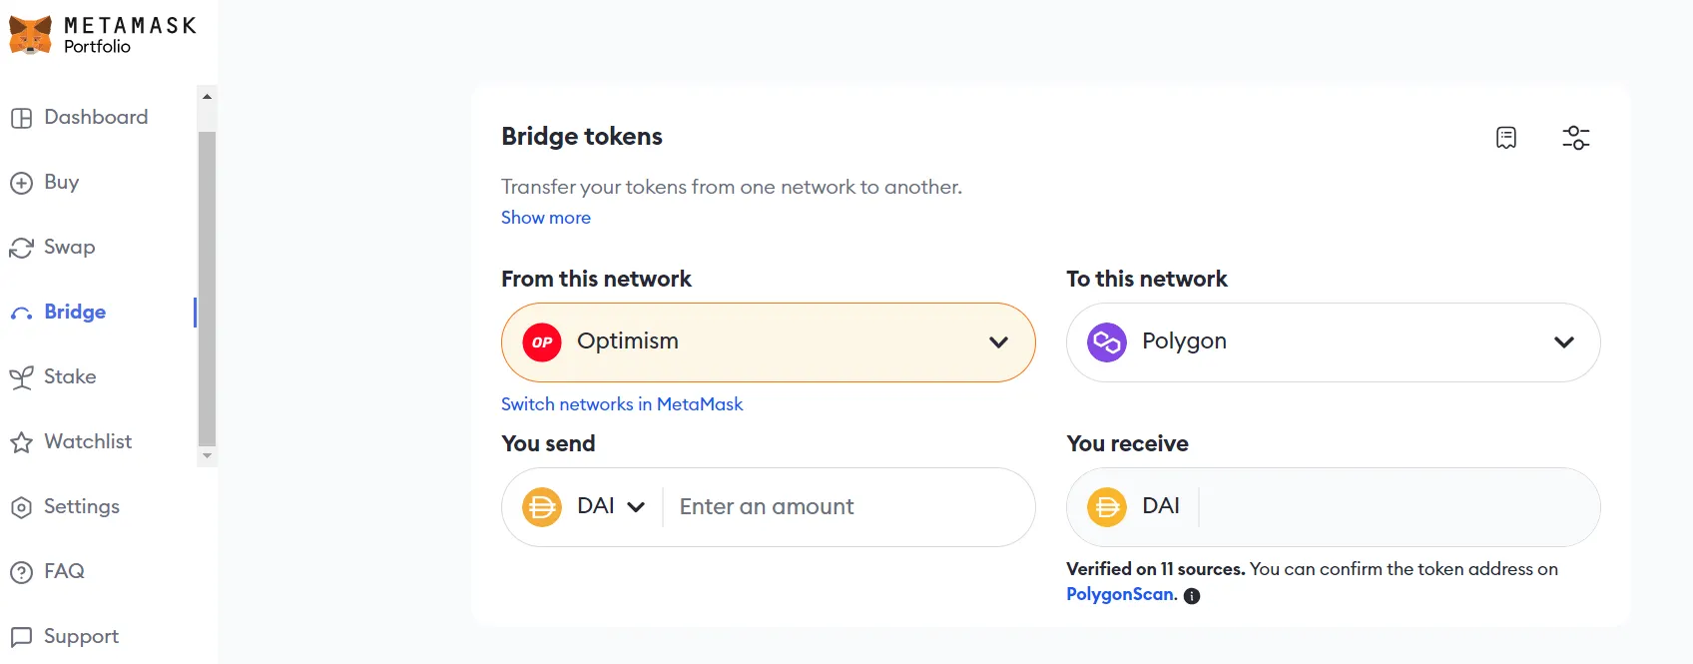Expand the From this network Optimism dropdown
The width and height of the screenshot is (1693, 664).
(998, 342)
